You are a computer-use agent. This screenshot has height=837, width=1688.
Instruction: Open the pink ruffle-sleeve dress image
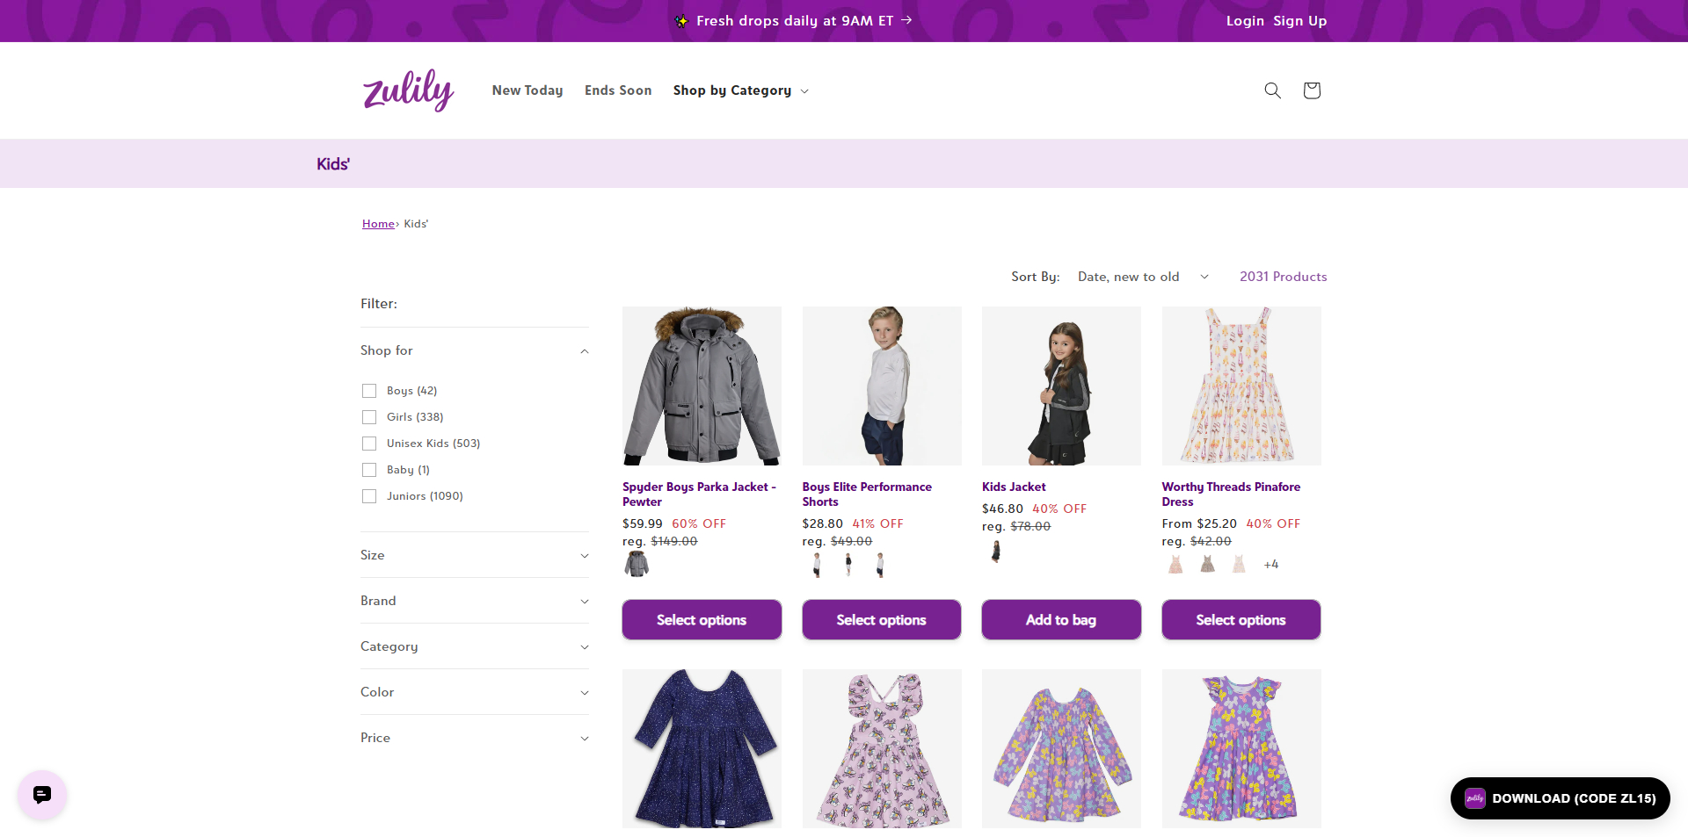click(x=881, y=748)
